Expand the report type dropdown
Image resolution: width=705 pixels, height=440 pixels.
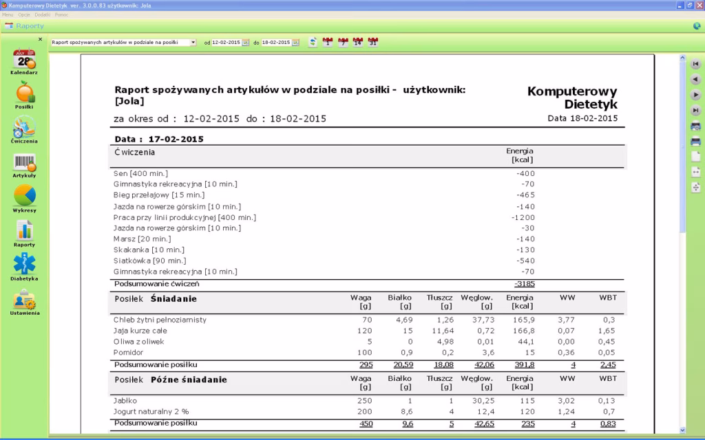[193, 42]
